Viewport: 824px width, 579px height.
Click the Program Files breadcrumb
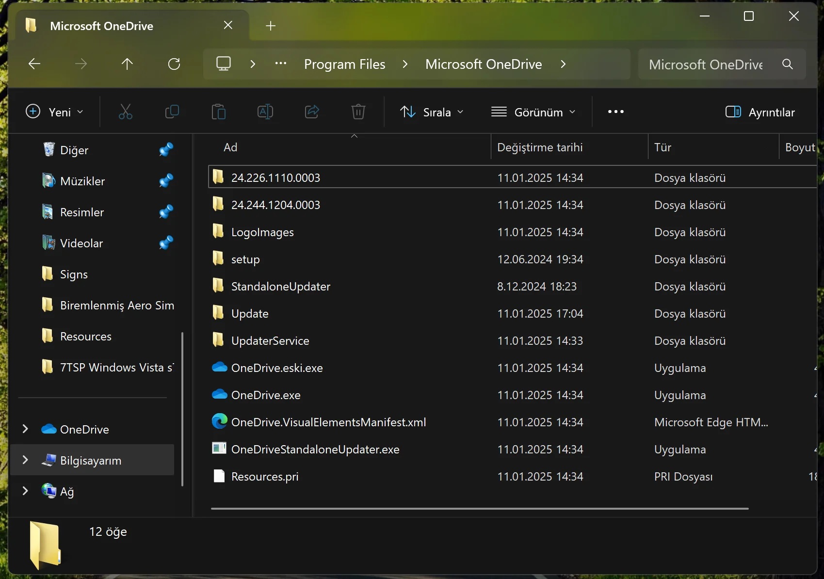tap(344, 64)
